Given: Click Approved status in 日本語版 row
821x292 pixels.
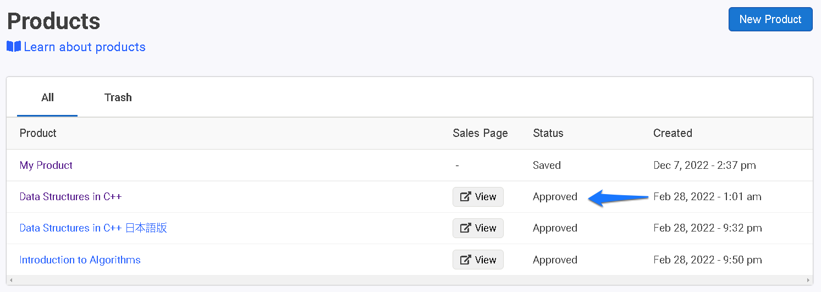Looking at the screenshot, I should pyautogui.click(x=555, y=228).
